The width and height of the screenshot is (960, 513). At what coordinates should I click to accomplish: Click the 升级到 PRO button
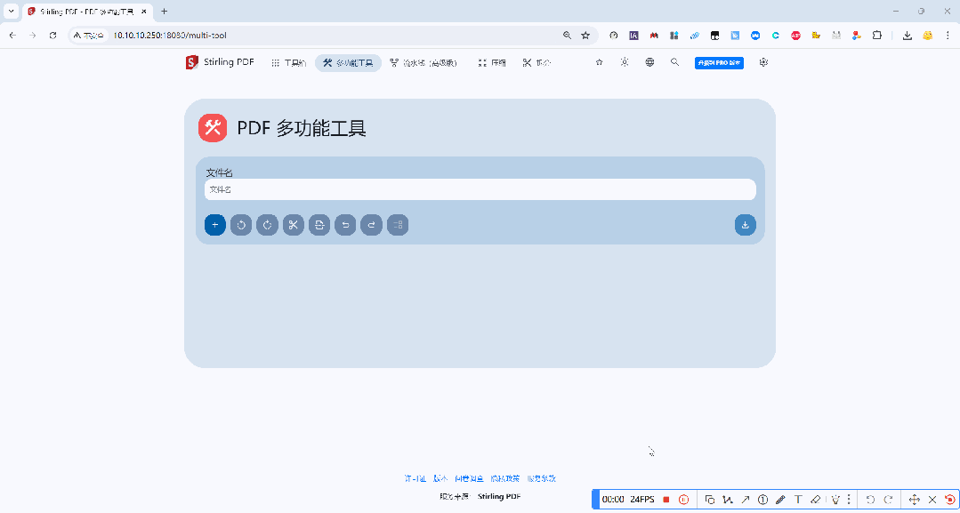pyautogui.click(x=719, y=62)
